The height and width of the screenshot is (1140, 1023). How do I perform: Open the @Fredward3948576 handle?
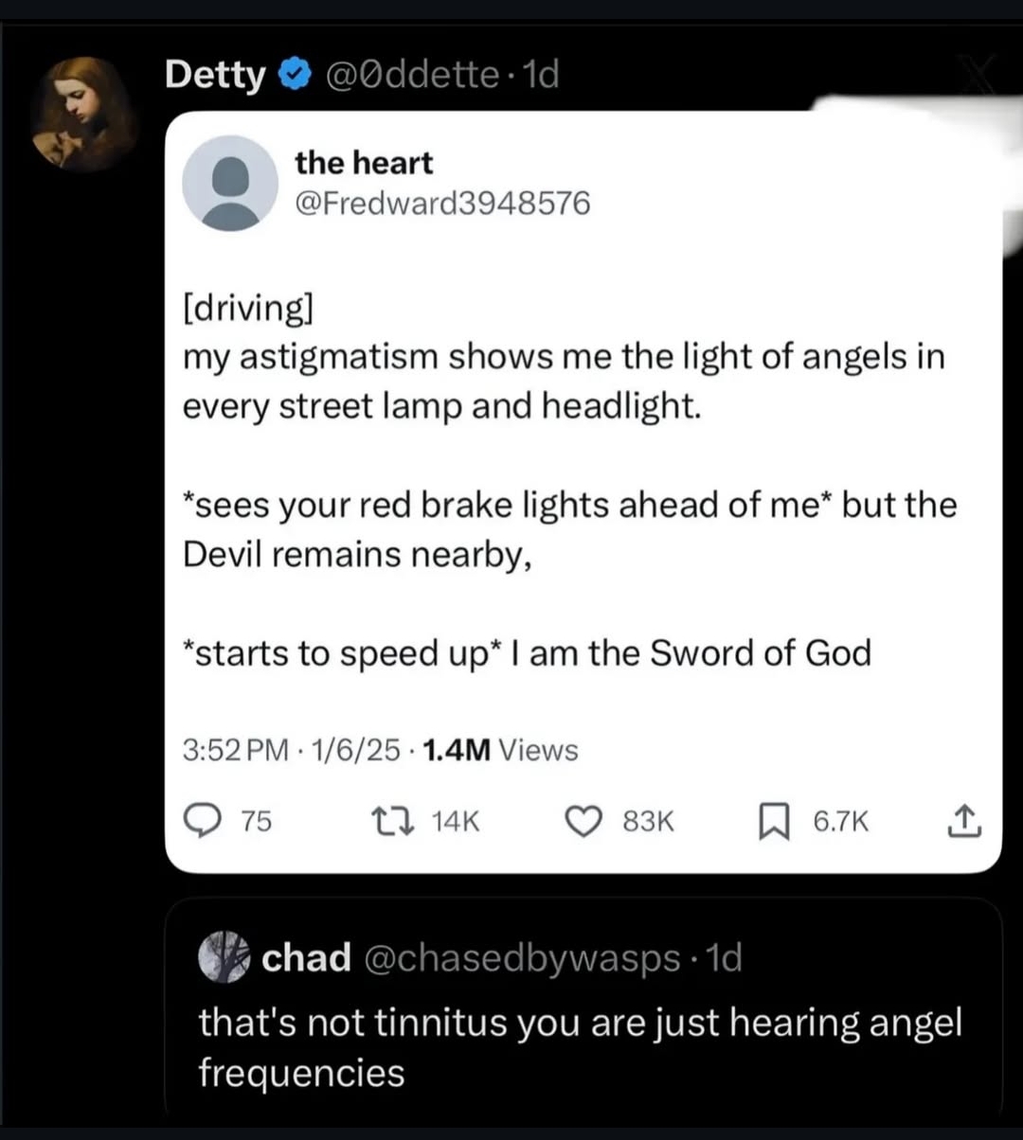(443, 204)
